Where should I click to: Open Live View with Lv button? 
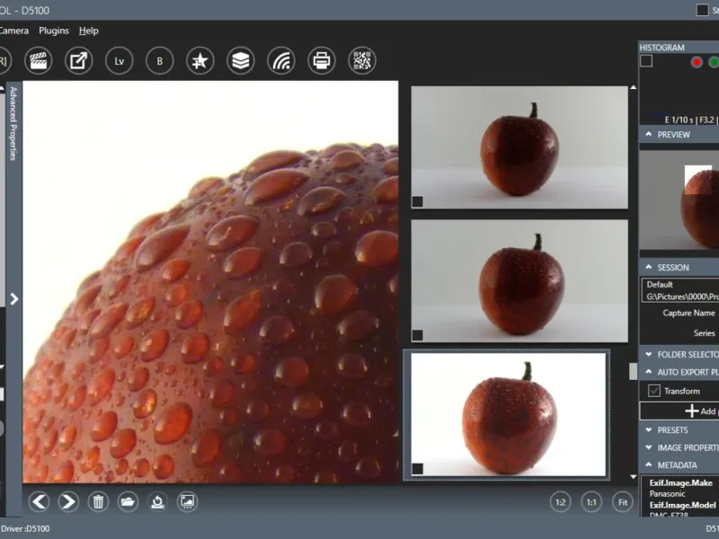(120, 60)
